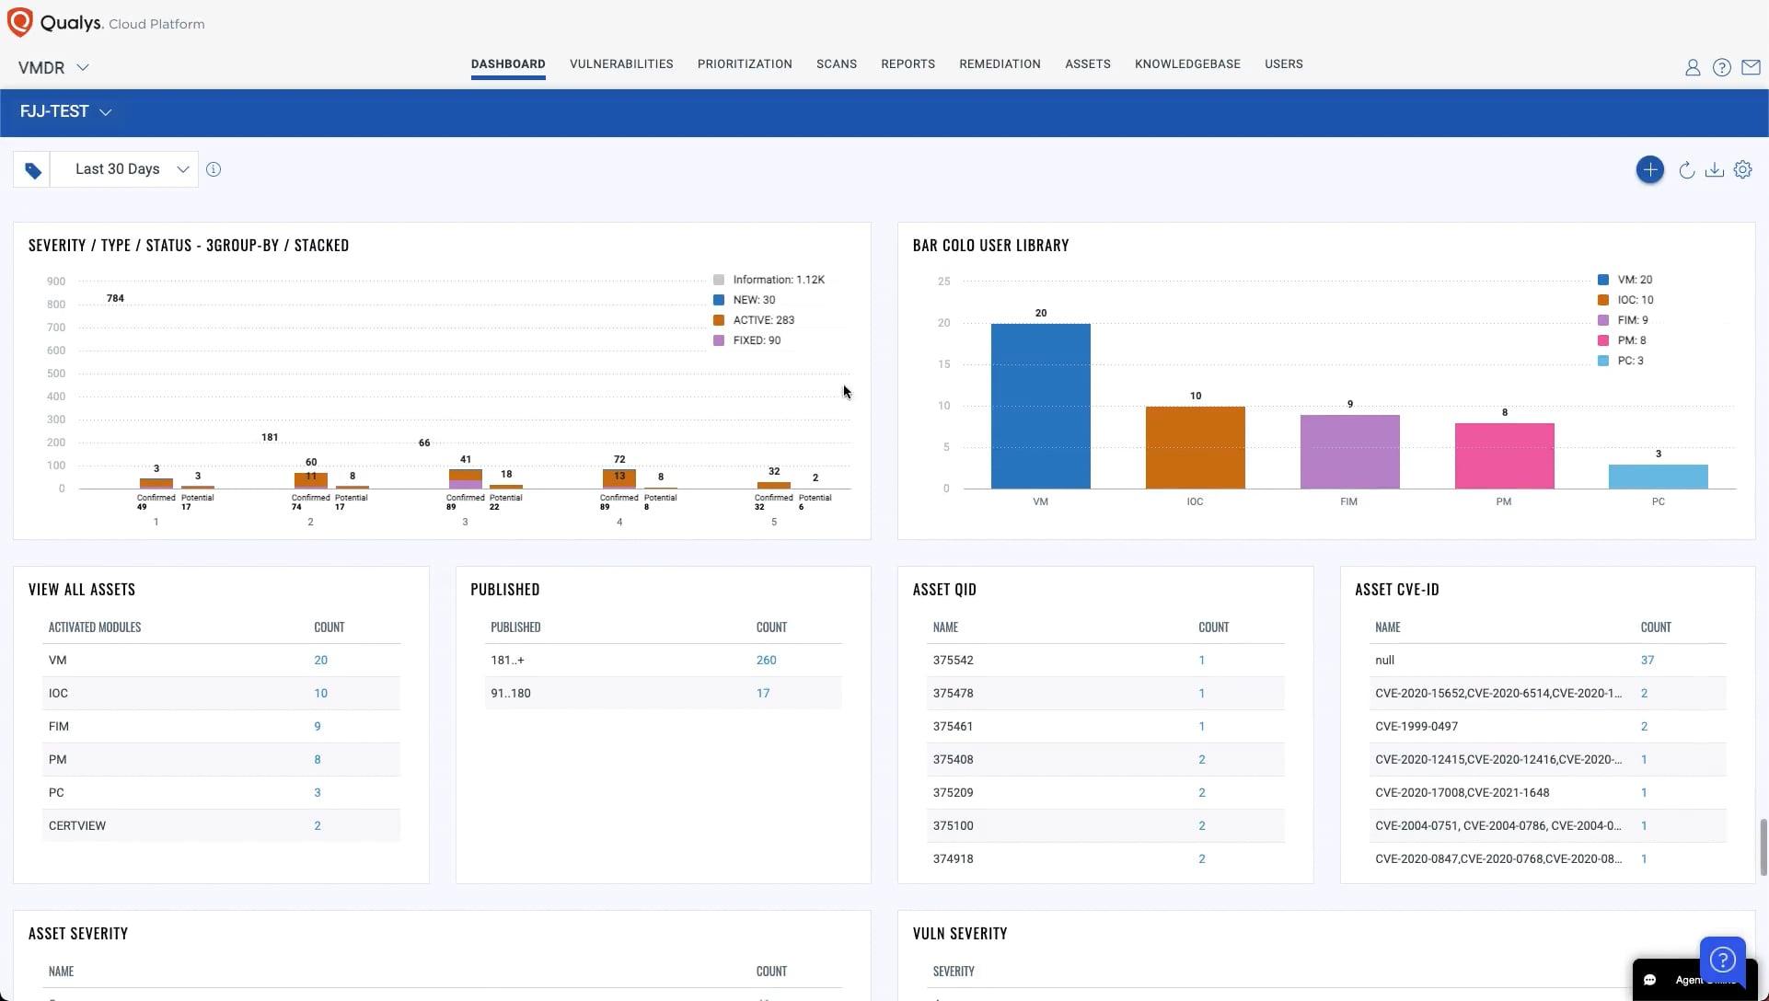Click the info icon beside Last 30 Days
This screenshot has width=1769, height=1001.
(214, 169)
